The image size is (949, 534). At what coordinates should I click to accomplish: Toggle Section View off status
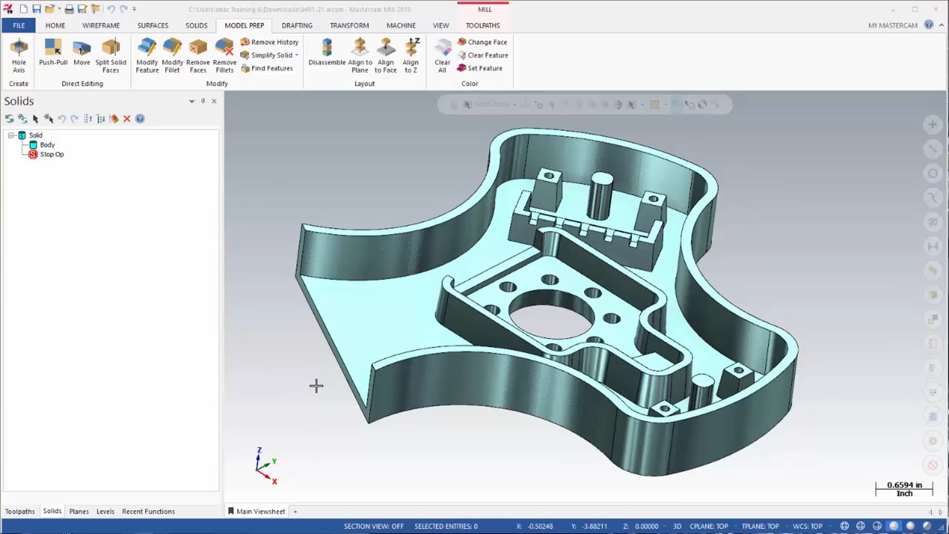[373, 526]
